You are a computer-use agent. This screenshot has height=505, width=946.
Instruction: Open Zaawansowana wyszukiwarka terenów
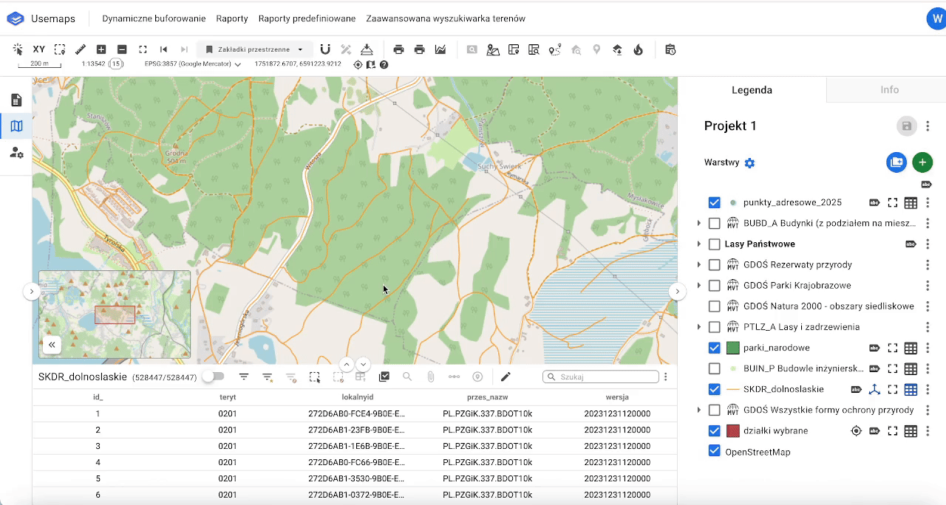click(446, 18)
